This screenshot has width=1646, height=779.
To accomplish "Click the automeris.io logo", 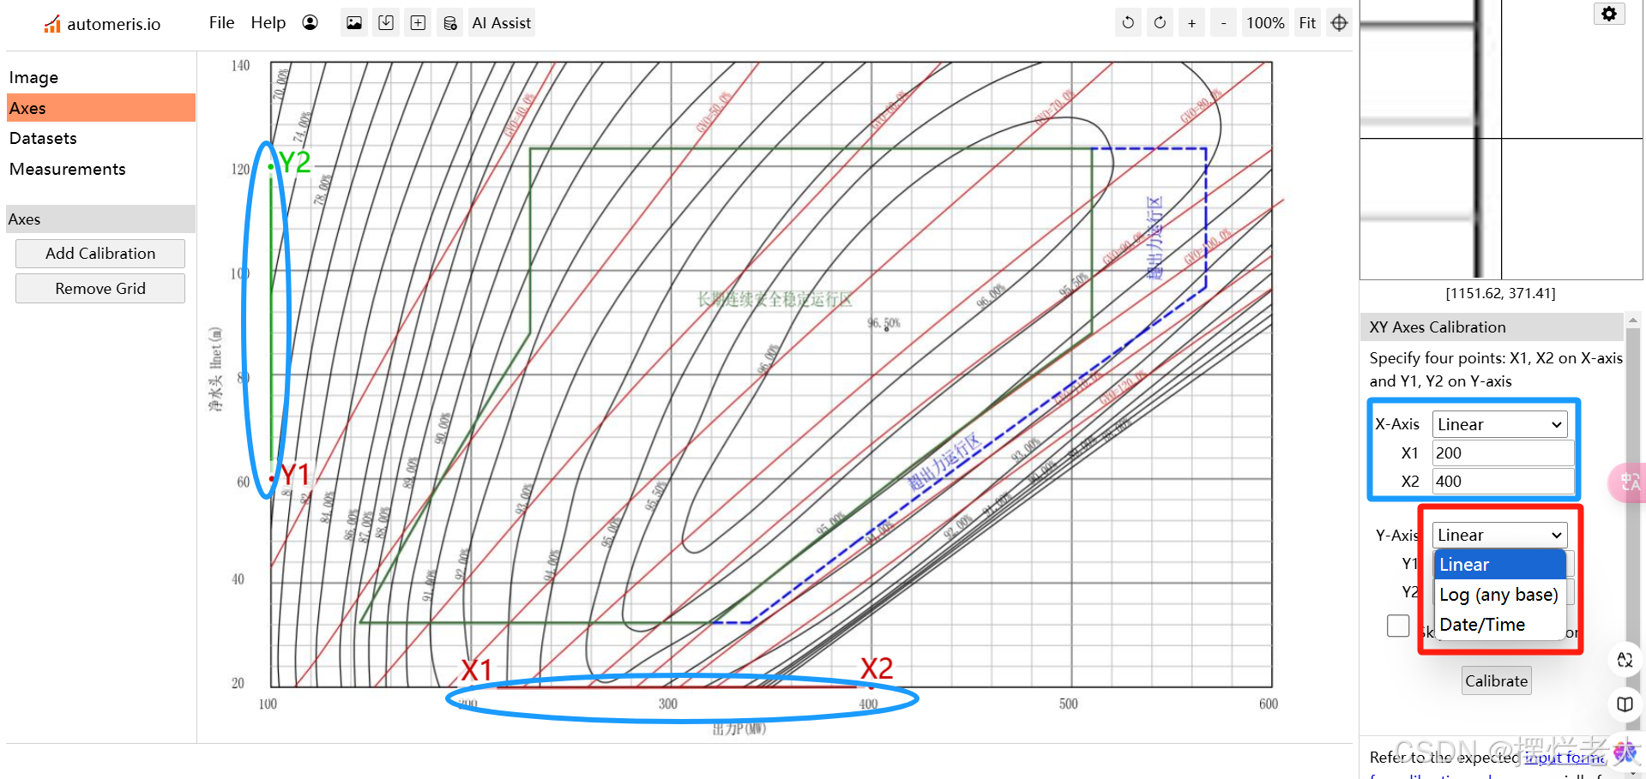I will tap(102, 24).
